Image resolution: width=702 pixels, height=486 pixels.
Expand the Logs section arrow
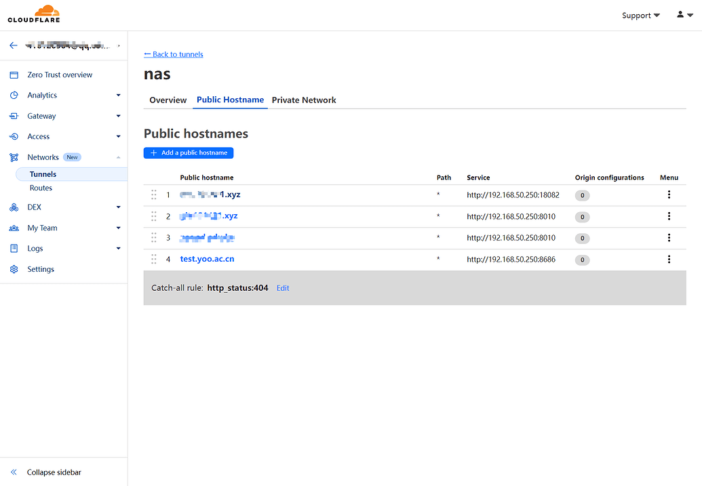tap(118, 248)
